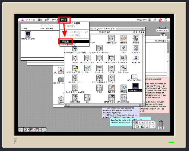Open the ラベル Label menu in the menu bar
Image resolution: width=189 pixels, height=151 pixels.
click(x=55, y=20)
